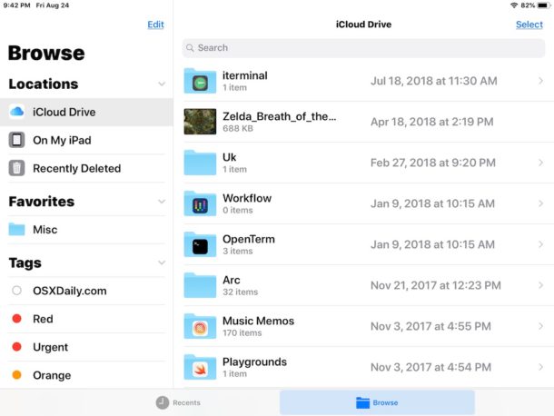This screenshot has height=416, width=554.
Task: Select the OSXDaily.com tag circle
Action: 16,291
